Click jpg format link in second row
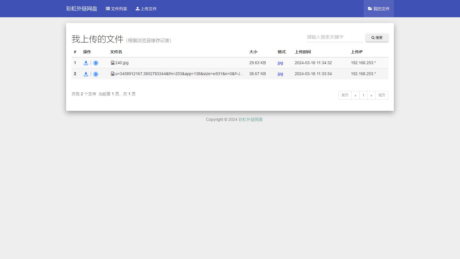460x259 pixels. coord(280,74)
